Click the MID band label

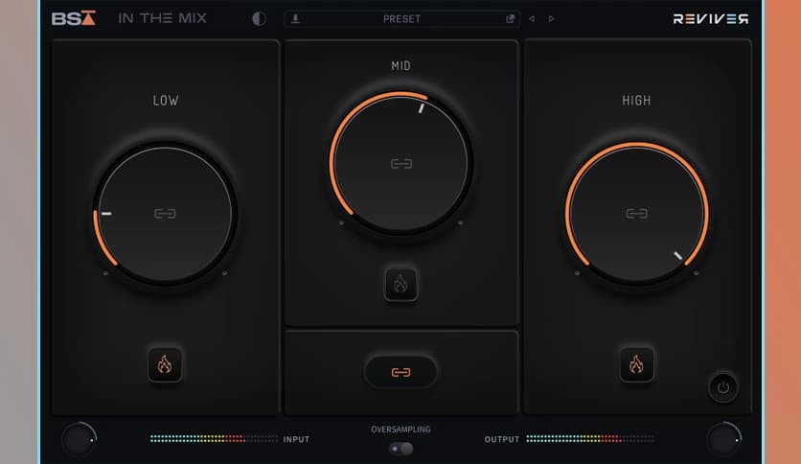point(401,66)
